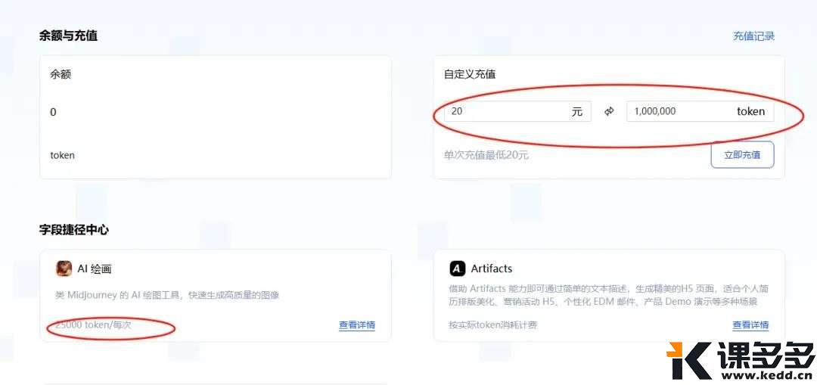Click the Artifacts card title

tap(492, 269)
